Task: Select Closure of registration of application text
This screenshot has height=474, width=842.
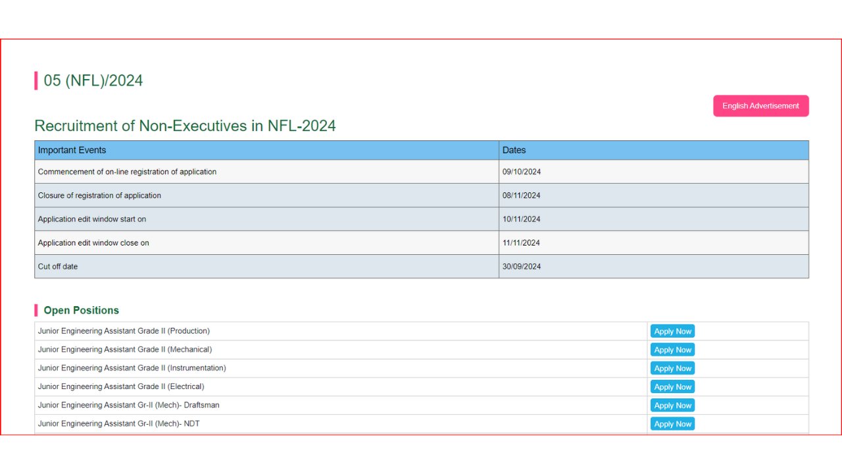Action: [x=99, y=196]
